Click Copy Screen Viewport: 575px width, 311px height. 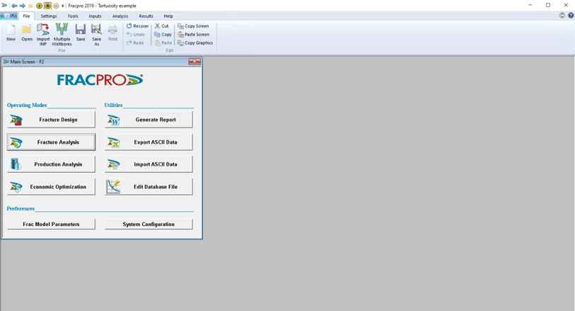coord(193,26)
